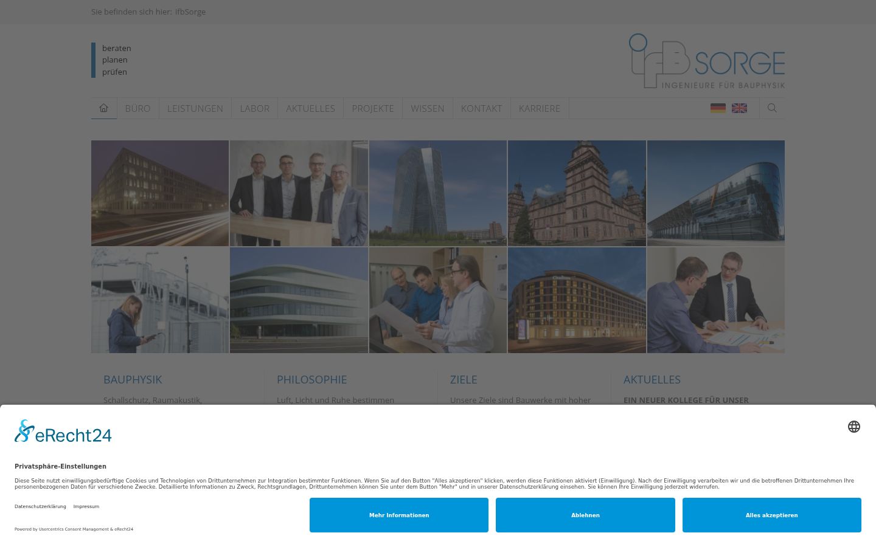
Task: Click the white curved modern building photo
Action: click(299, 300)
